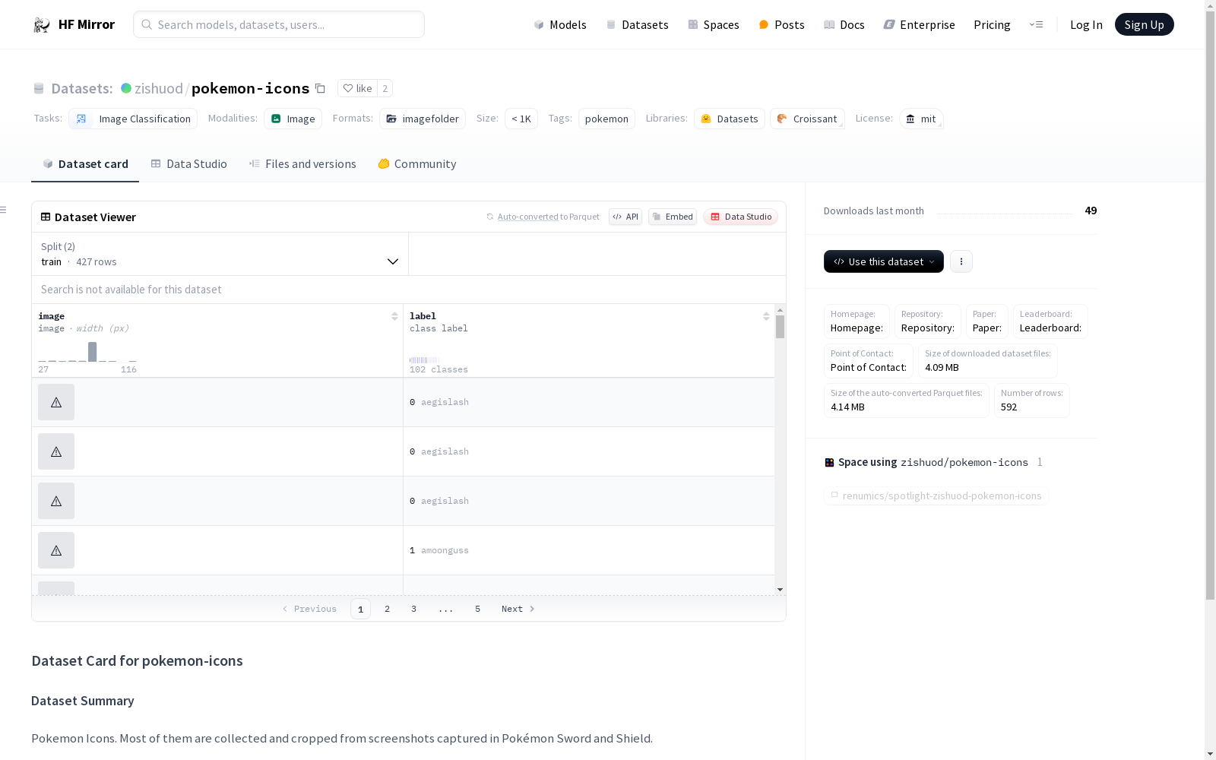Click the Search is not available field
This screenshot has width=1216, height=760.
click(409, 290)
